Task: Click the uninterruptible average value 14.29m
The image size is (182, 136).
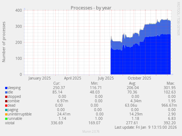Action: [x=136, y=114]
